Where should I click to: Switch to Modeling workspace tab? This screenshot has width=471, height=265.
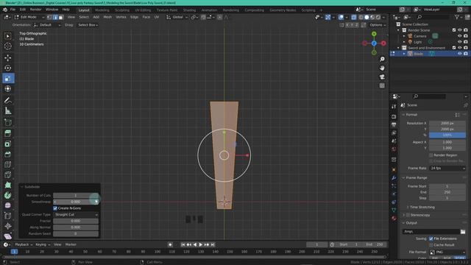click(102, 10)
